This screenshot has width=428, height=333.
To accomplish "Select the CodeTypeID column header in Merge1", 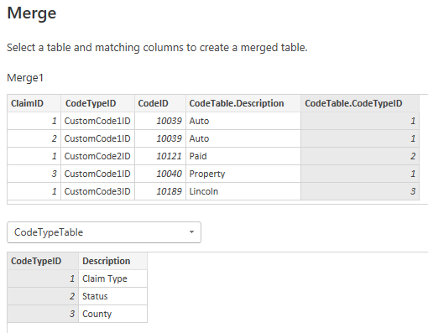I will 97,103.
